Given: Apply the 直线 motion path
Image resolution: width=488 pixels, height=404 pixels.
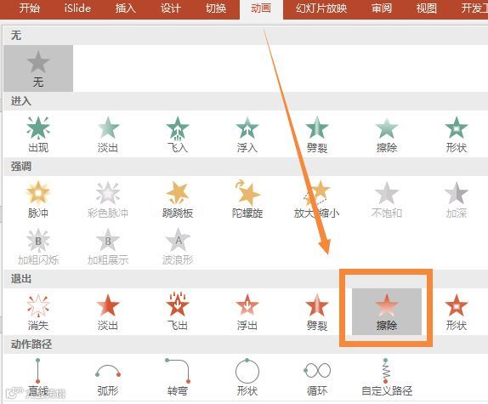Looking at the screenshot, I should tap(38, 377).
